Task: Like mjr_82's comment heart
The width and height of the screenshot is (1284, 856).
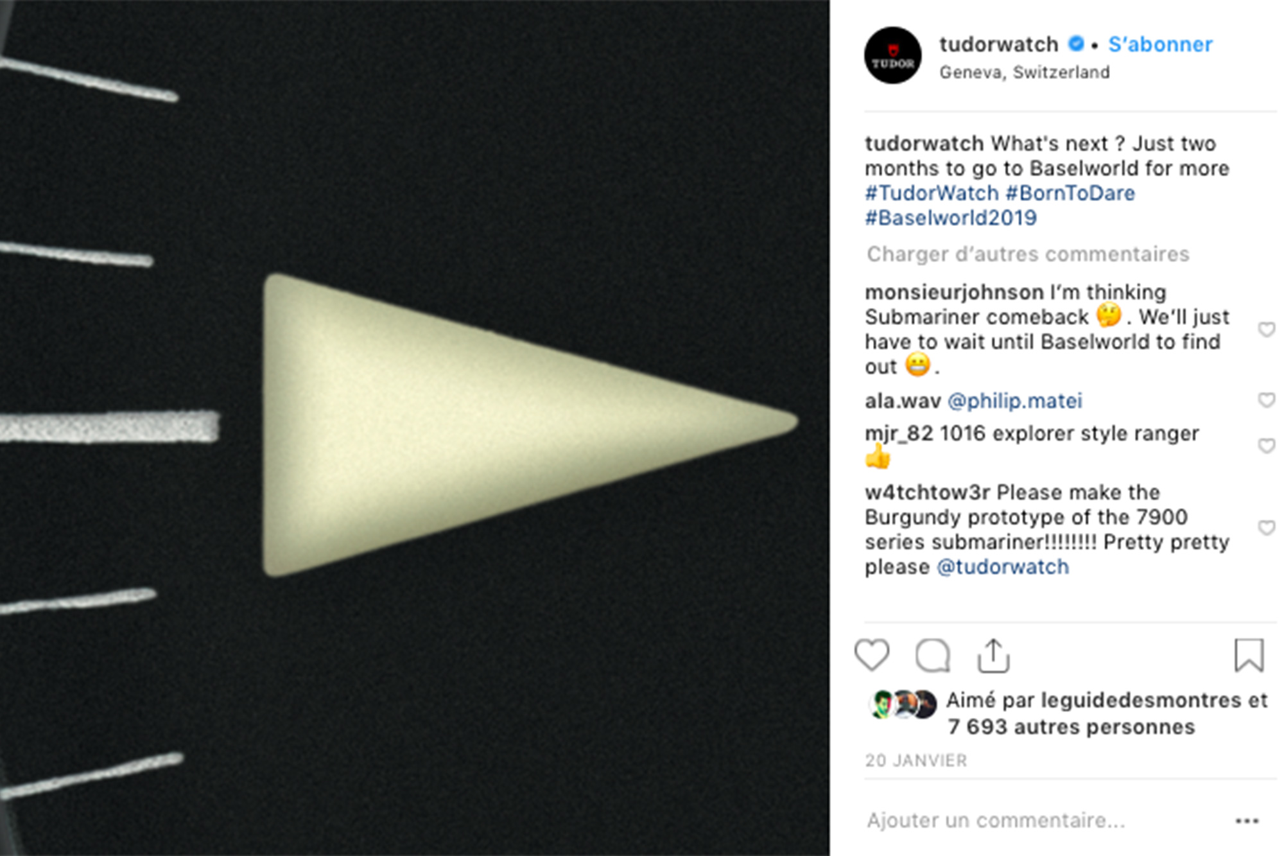Action: pyautogui.click(x=1266, y=446)
